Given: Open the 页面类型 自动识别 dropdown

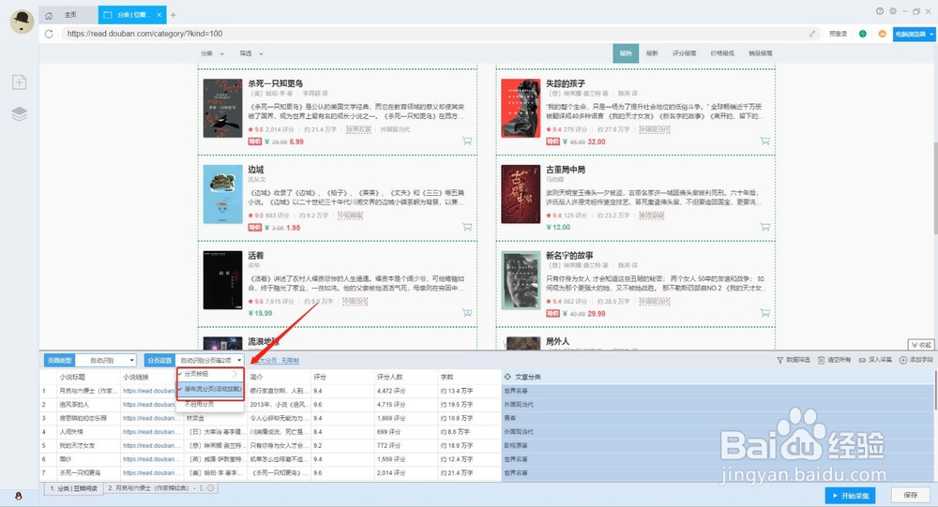Looking at the screenshot, I should tap(106, 361).
